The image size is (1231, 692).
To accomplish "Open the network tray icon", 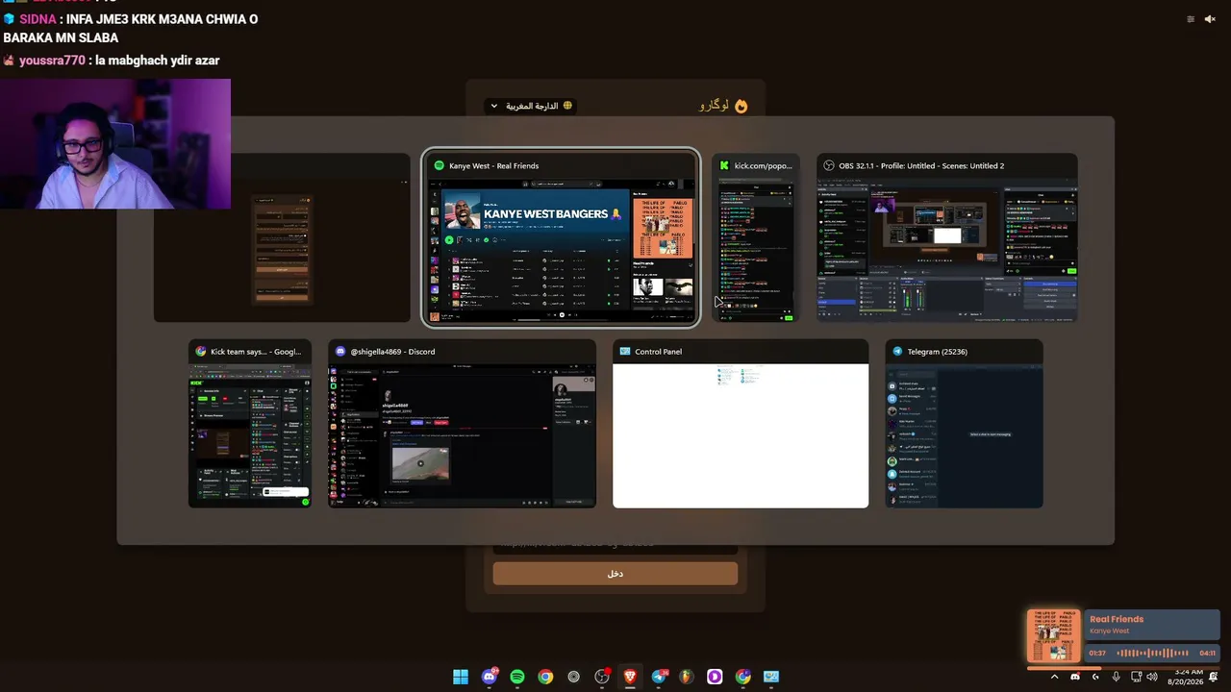I will 1136,677.
